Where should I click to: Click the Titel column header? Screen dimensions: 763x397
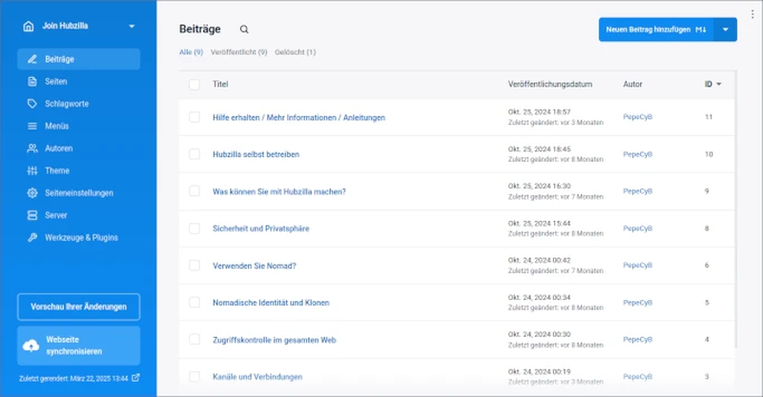tap(220, 84)
